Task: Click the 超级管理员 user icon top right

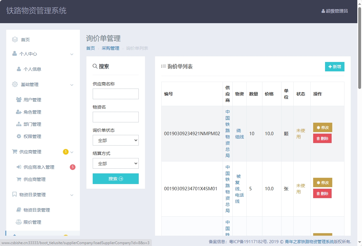Action: (x=323, y=11)
